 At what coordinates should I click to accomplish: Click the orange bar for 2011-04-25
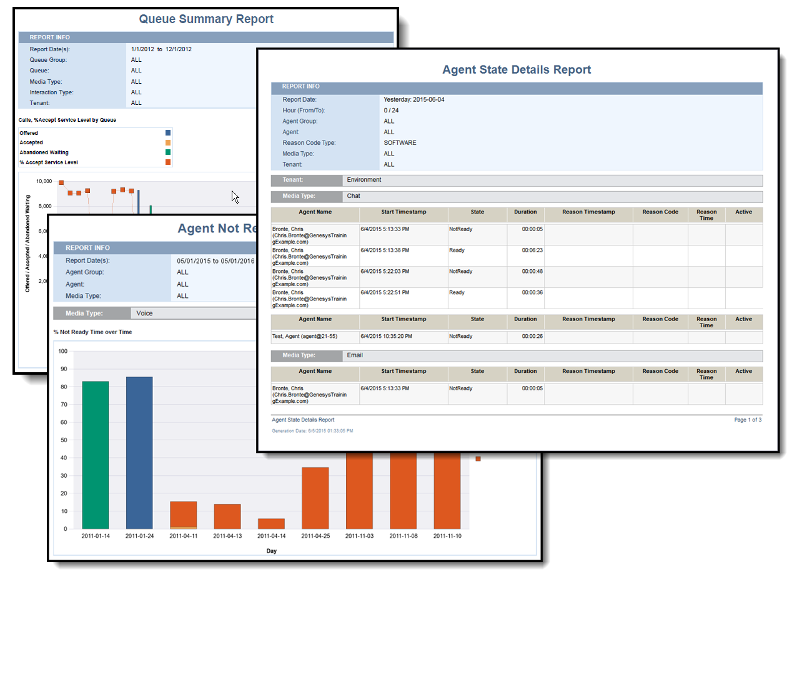(x=315, y=498)
